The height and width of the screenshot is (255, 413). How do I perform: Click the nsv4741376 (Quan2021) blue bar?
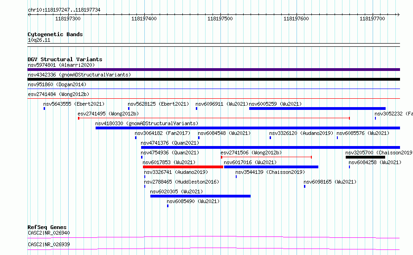[x=271, y=147]
